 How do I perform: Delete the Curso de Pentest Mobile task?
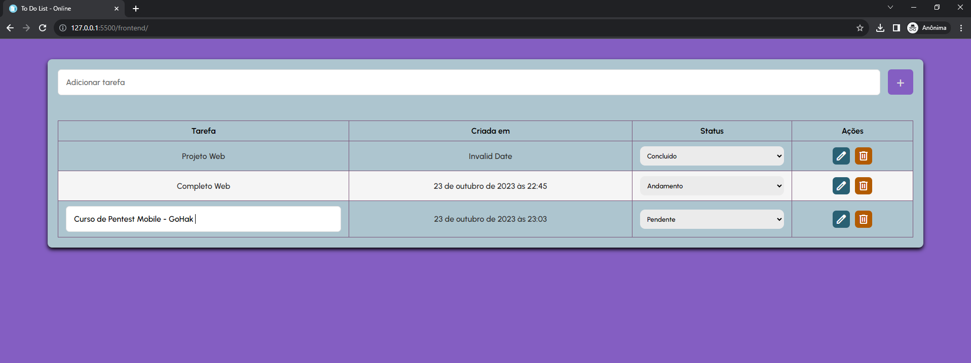point(863,219)
